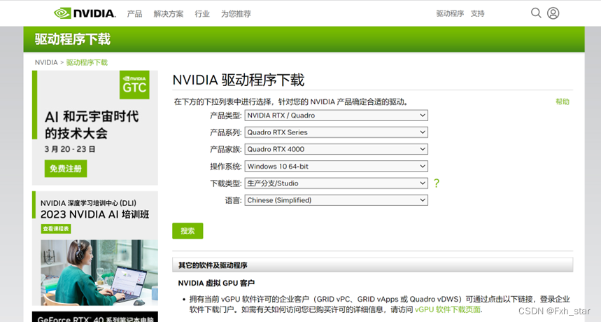Click the 免费注册 button

click(x=66, y=169)
